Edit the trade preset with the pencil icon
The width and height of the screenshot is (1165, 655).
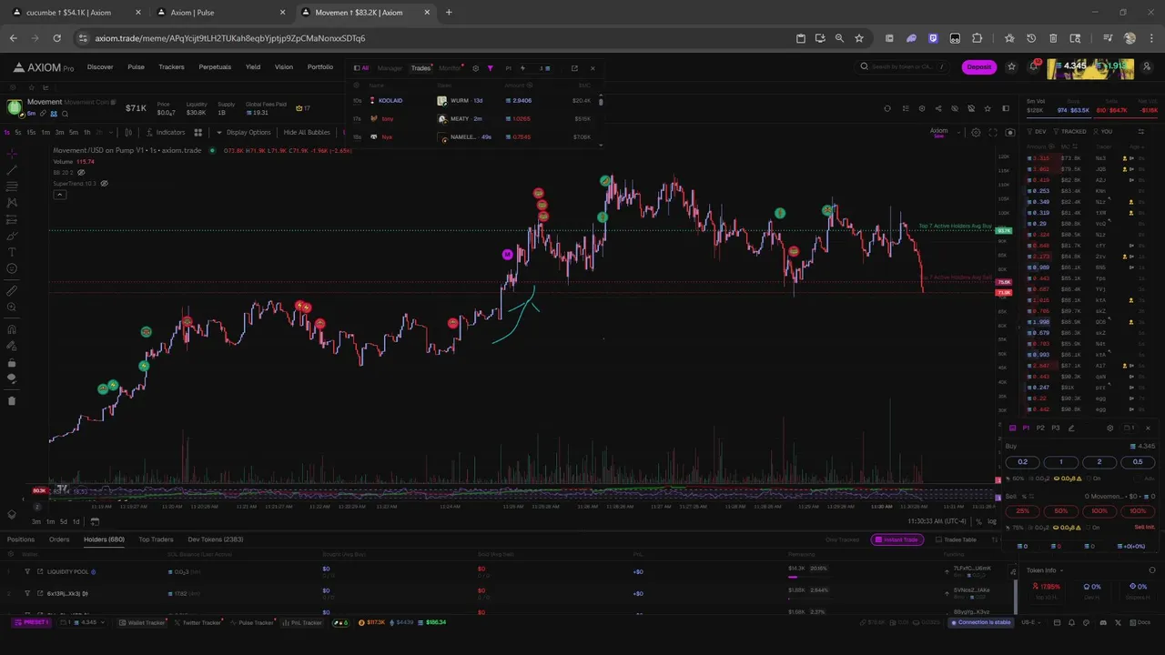1071,428
